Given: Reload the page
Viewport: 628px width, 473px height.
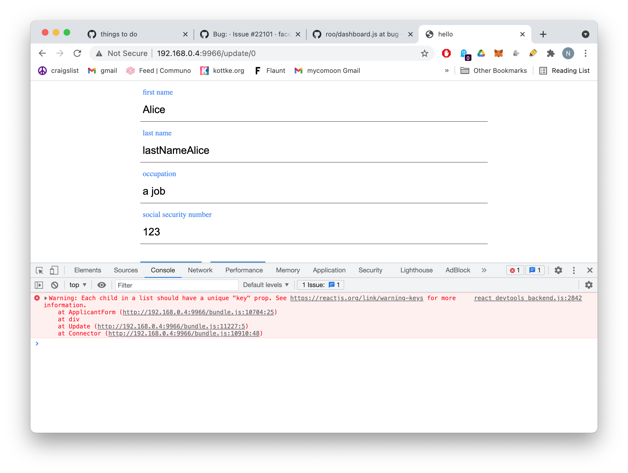Looking at the screenshot, I should coord(77,53).
